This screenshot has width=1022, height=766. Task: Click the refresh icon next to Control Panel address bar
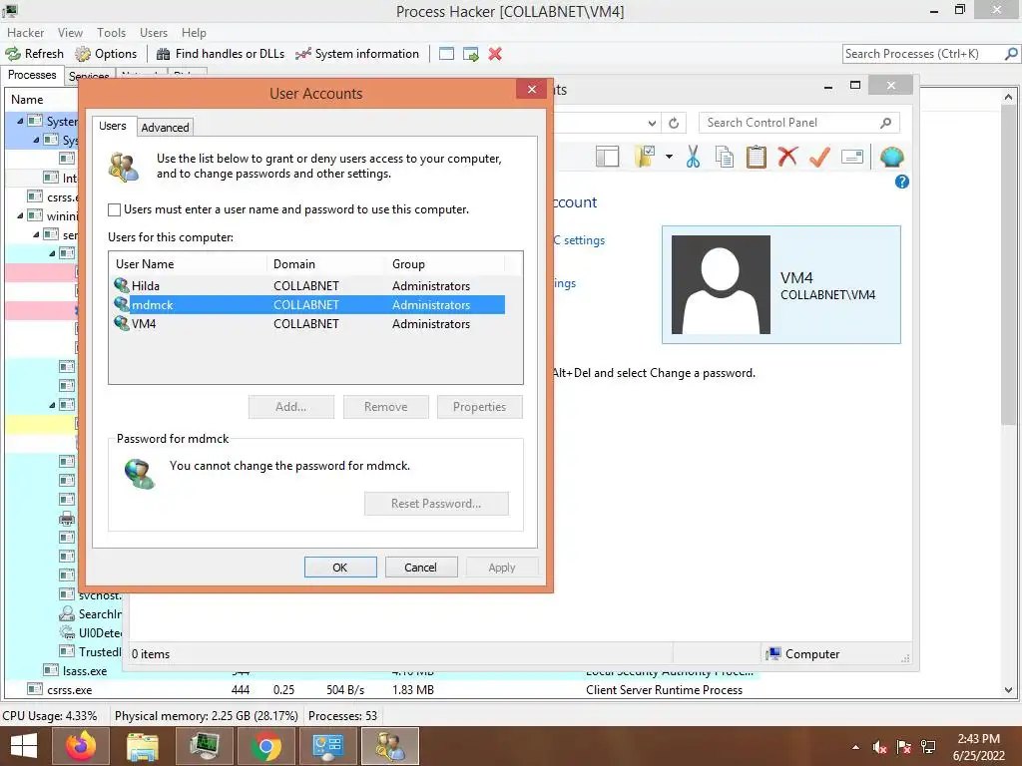pos(674,123)
